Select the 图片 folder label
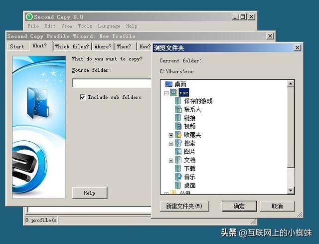The image size is (319, 244). point(190,152)
